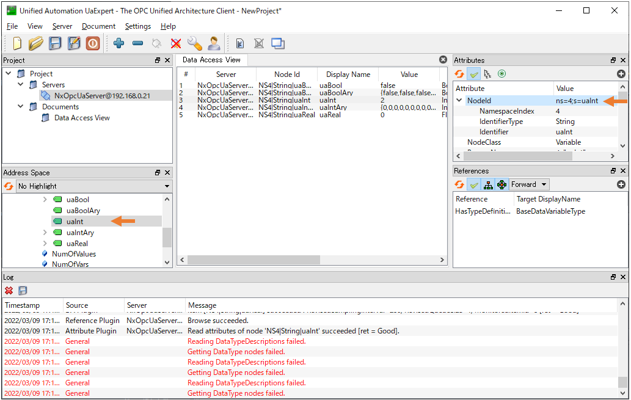631x400 pixels.
Task: Expand the uaIntAry node in Address Space
Action: 45,233
